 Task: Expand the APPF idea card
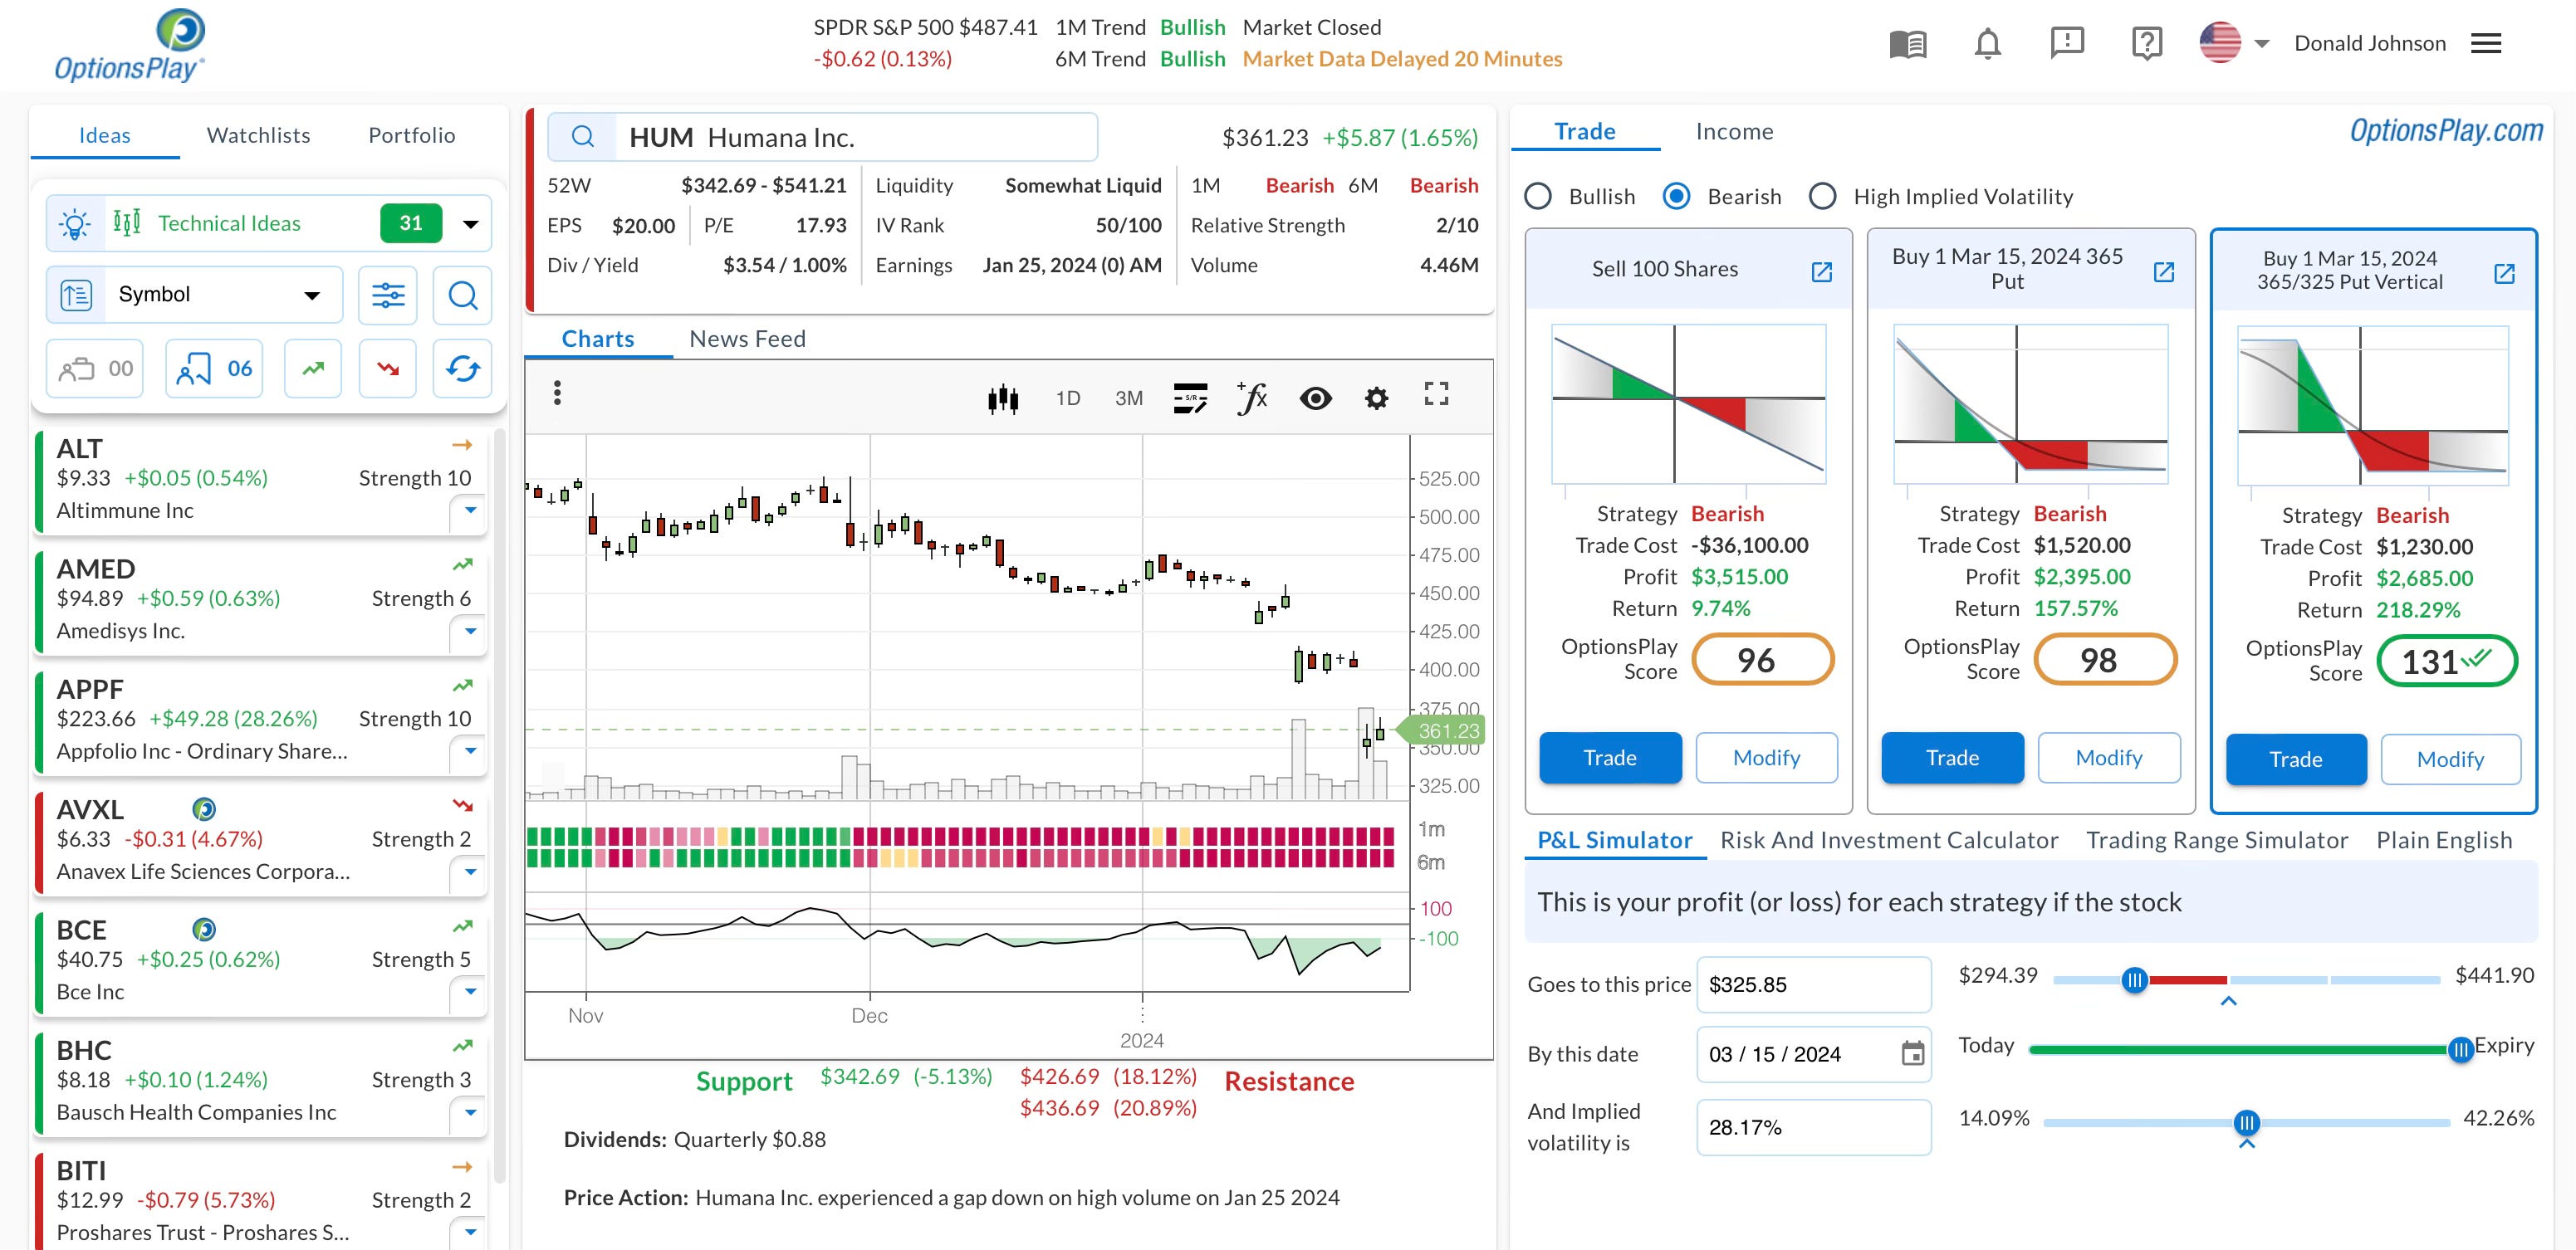pyautogui.click(x=470, y=751)
